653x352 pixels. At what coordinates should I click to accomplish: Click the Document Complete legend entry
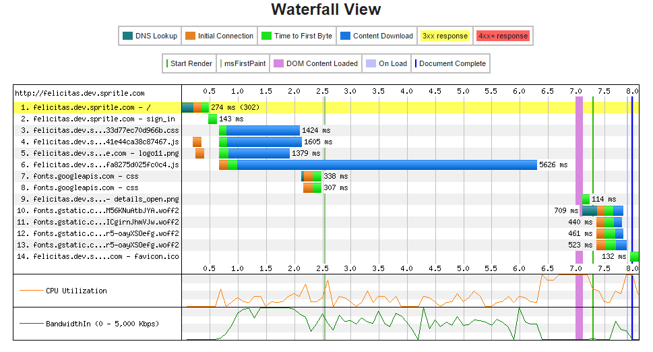451,63
